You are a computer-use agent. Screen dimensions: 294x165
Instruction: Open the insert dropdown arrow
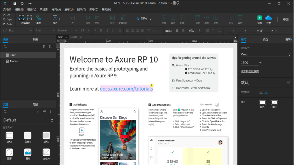(59, 19)
